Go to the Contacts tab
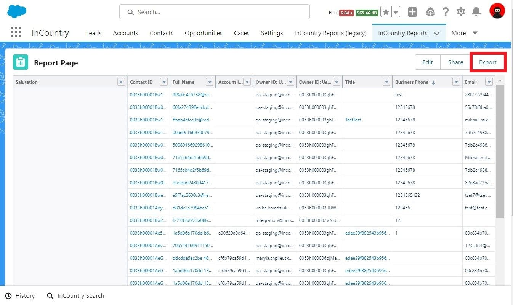The height and width of the screenshot is (305, 513). point(161,33)
